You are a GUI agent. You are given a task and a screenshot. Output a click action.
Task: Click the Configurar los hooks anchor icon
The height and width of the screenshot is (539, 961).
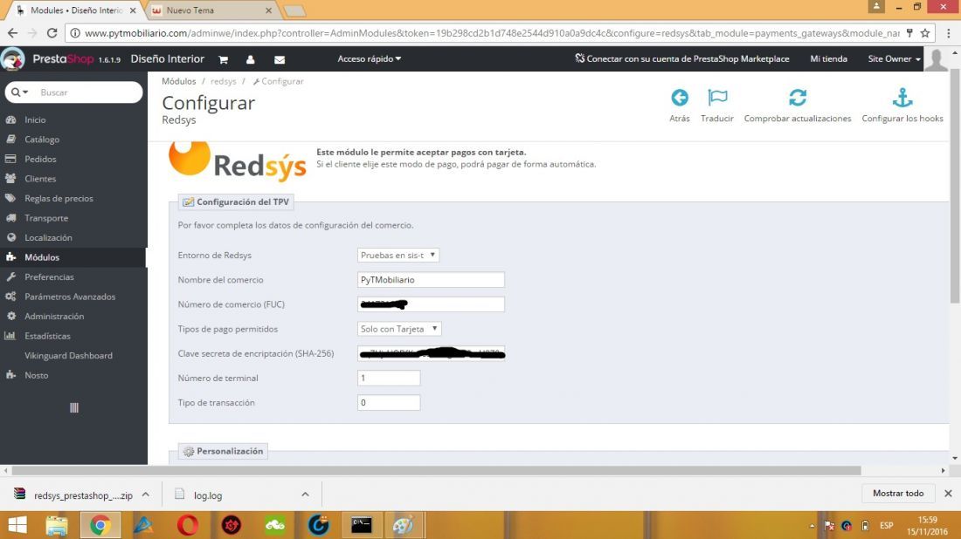(902, 98)
